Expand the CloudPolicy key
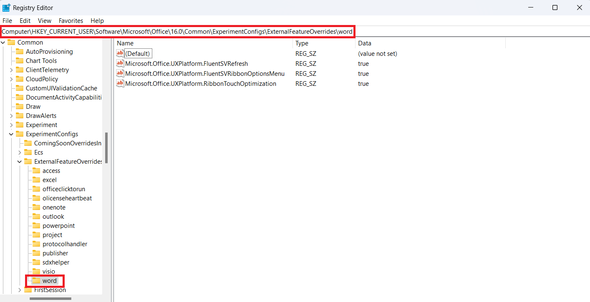Viewport: 590px width, 302px height. (x=11, y=79)
